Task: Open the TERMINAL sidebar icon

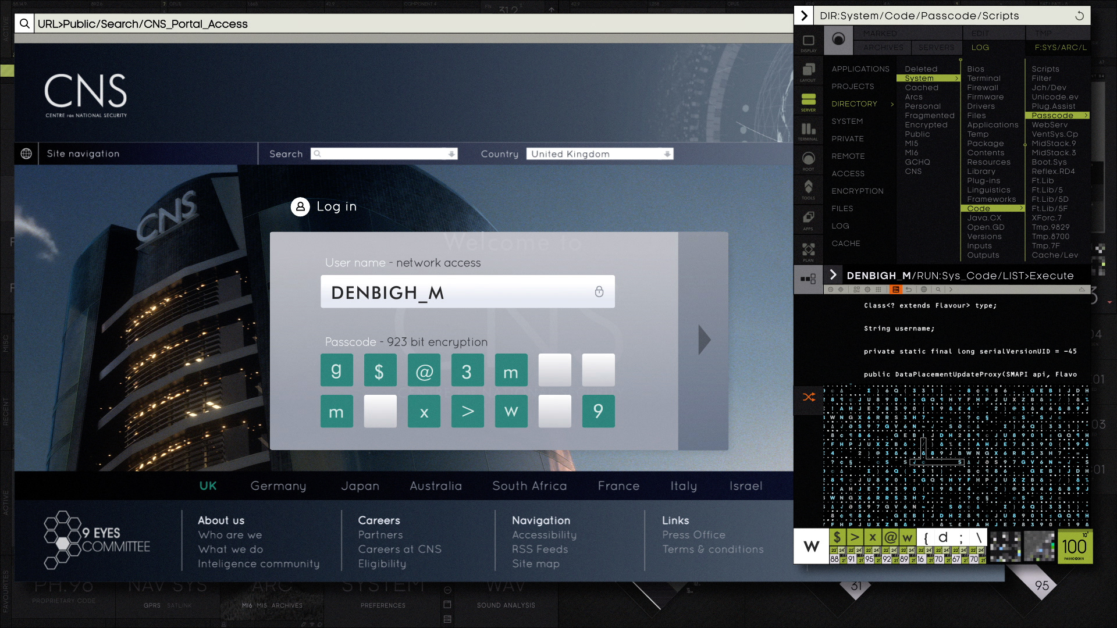Action: click(809, 131)
